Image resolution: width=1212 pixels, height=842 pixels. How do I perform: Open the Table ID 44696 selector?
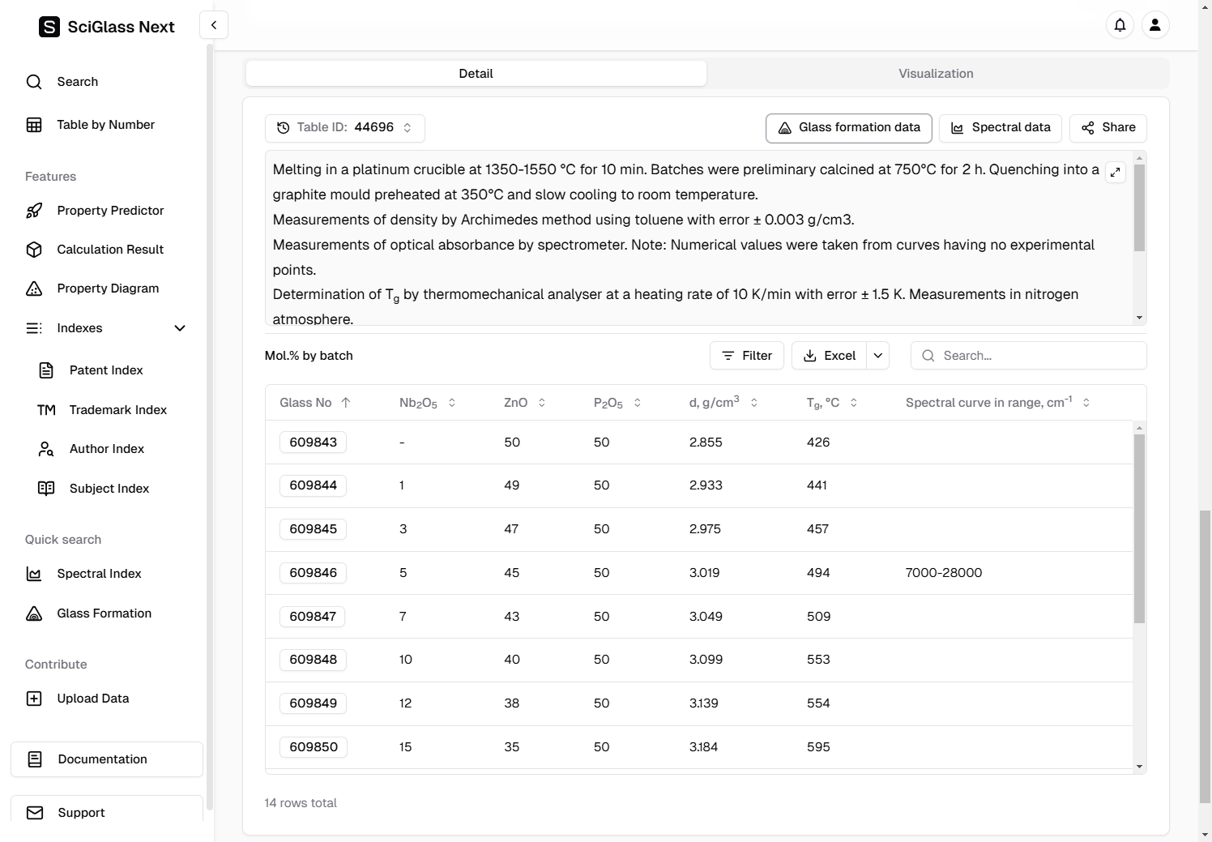click(345, 128)
